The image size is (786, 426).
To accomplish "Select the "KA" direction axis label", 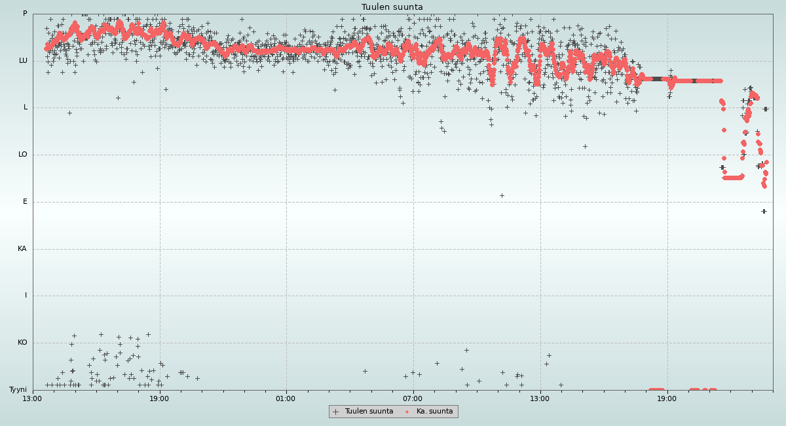I will click(x=22, y=249).
